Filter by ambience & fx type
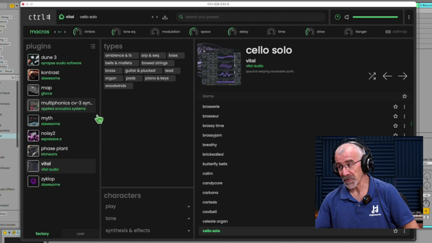The image size is (432, 243). pyautogui.click(x=121, y=55)
